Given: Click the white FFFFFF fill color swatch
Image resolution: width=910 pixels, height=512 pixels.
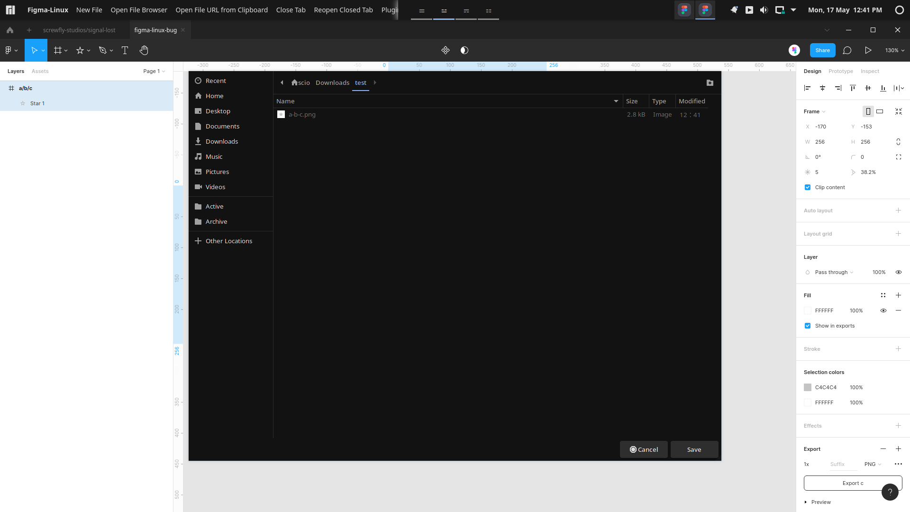Looking at the screenshot, I should click(x=808, y=311).
